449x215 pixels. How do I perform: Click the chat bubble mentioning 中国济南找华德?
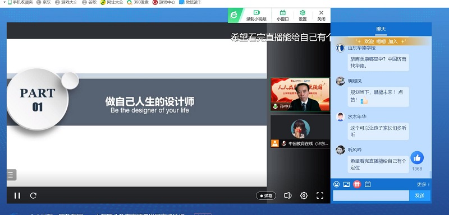coord(378,62)
